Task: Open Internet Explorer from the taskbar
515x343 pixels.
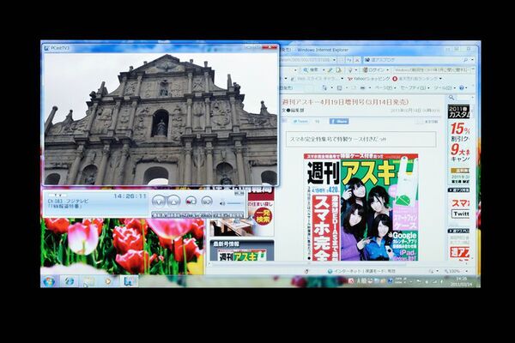Action: pyautogui.click(x=69, y=281)
